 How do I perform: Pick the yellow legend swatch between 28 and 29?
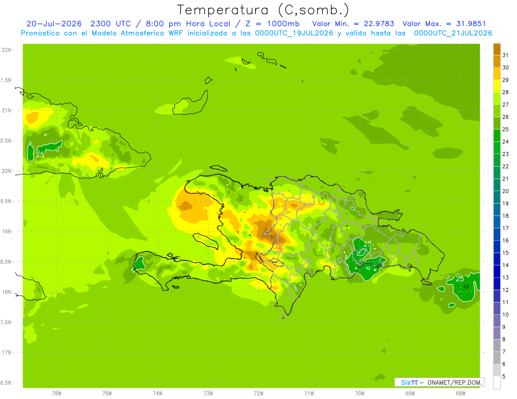pos(497,86)
